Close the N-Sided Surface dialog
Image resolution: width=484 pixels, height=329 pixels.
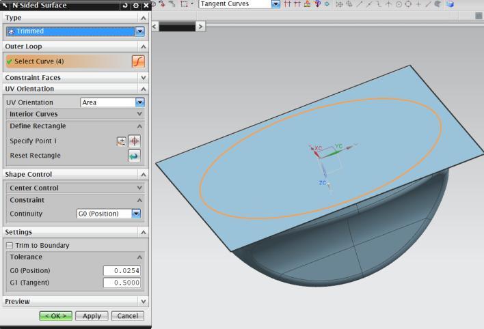click(146, 5)
